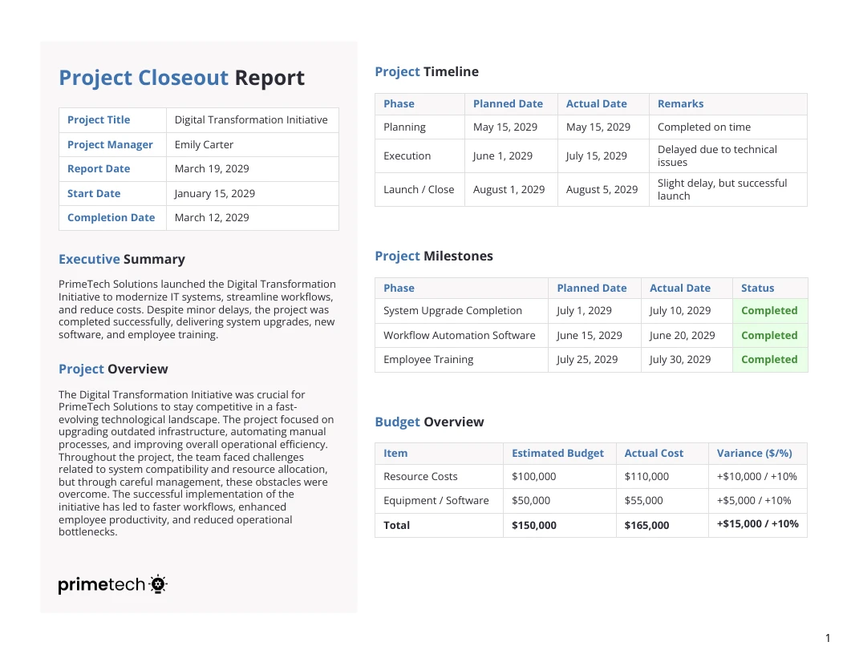847x654 pixels.
Task: Click the Project Overview heading
Action: click(112, 369)
